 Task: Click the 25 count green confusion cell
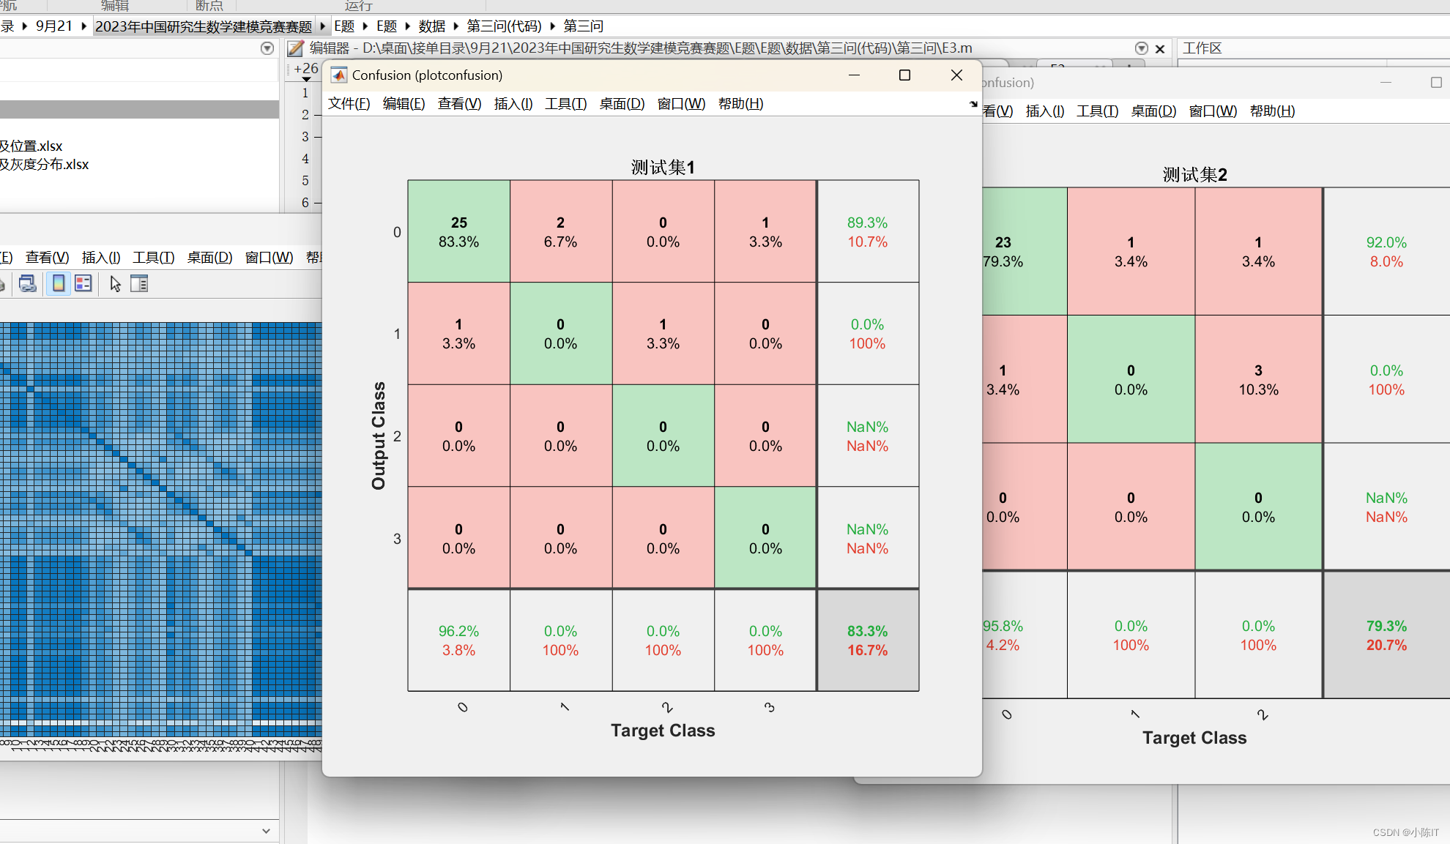(459, 231)
